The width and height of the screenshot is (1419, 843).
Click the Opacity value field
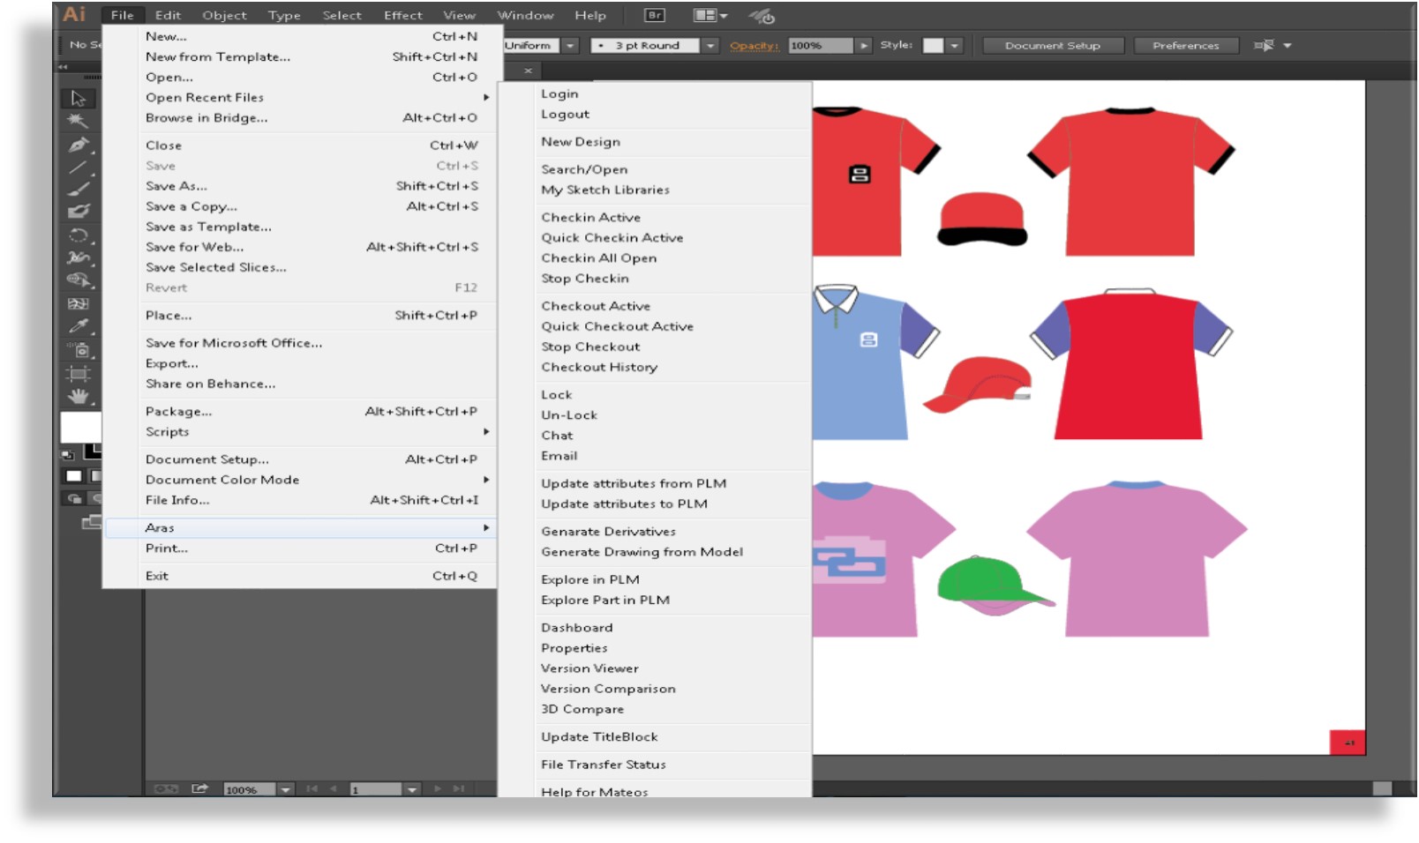pos(820,46)
